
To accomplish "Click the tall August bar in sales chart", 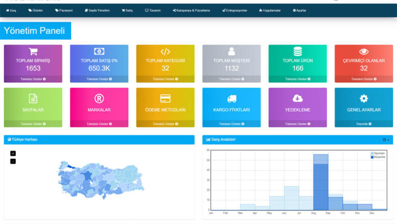I will coord(321,183).
